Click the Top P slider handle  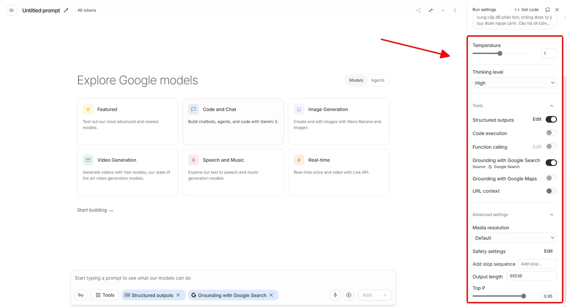[524, 296]
